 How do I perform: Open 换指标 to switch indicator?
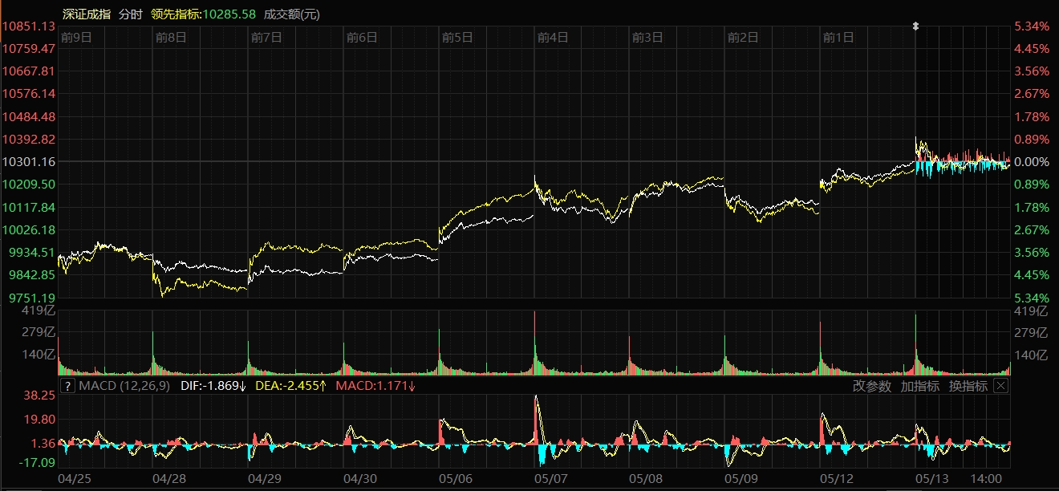pyautogui.click(x=968, y=386)
